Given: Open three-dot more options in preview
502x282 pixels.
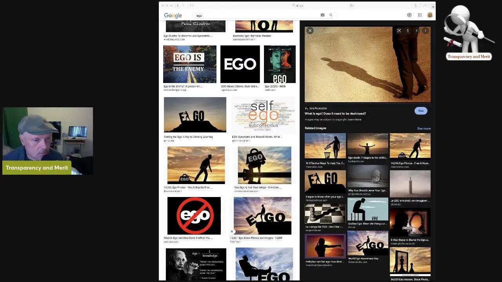Looking at the screenshot, I should click(407, 31).
